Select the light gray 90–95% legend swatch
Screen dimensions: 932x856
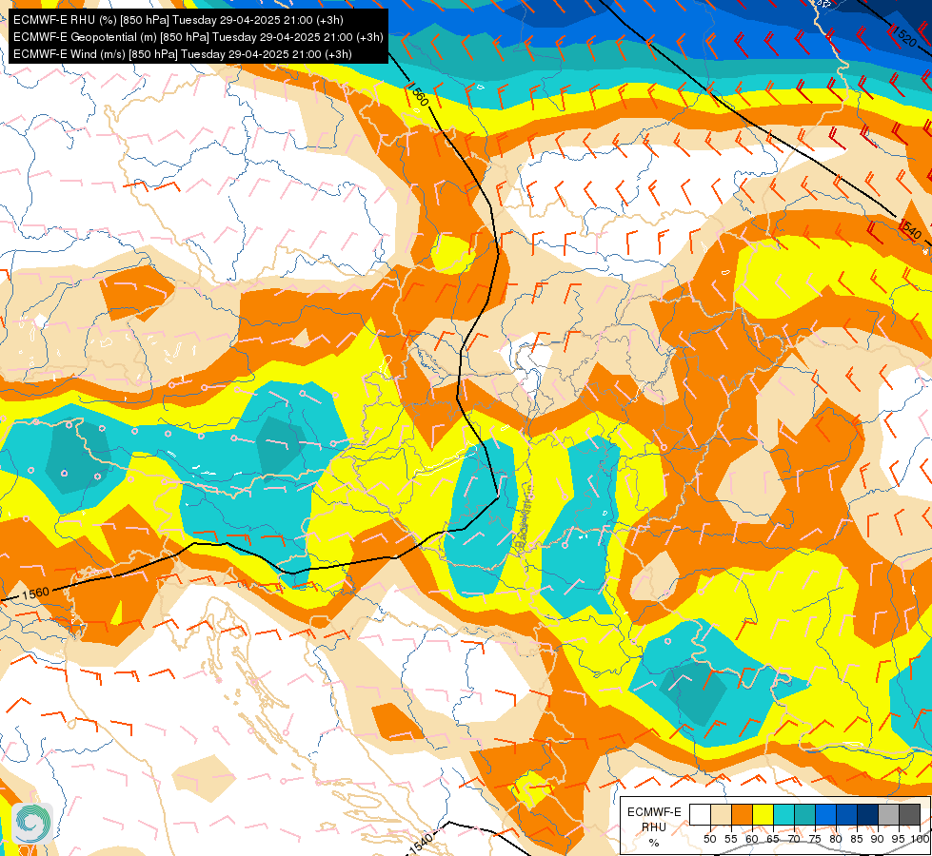click(x=888, y=814)
